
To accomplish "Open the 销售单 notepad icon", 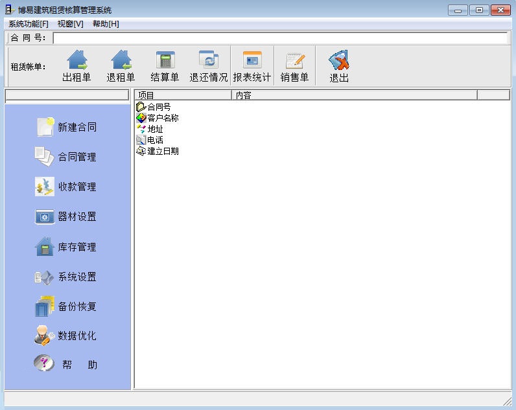I will (x=295, y=60).
